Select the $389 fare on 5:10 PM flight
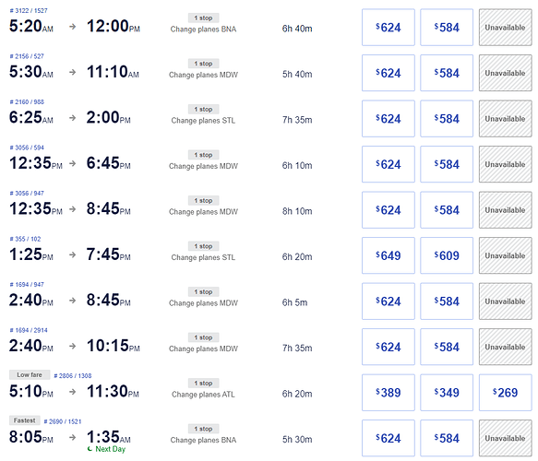The height and width of the screenshot is (461, 538). coord(389,393)
